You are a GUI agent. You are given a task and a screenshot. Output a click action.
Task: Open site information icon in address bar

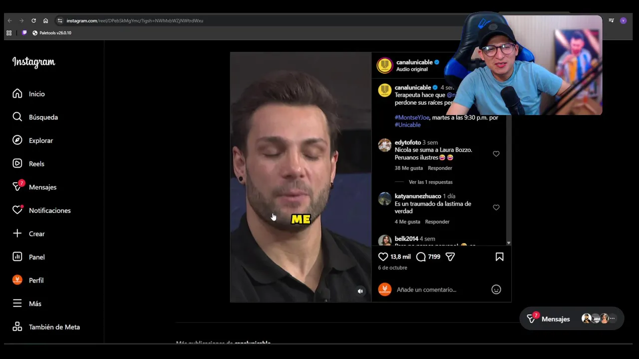tap(60, 20)
